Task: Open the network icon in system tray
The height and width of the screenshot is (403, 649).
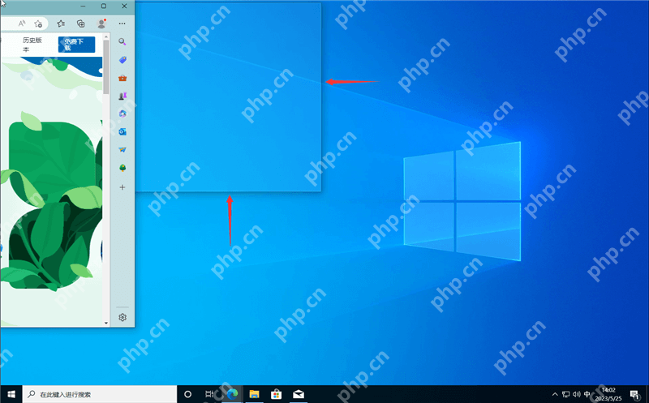Action: pos(565,394)
